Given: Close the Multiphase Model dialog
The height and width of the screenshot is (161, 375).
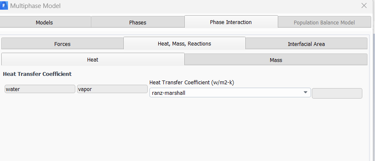Looking at the screenshot, I should (x=364, y=5).
